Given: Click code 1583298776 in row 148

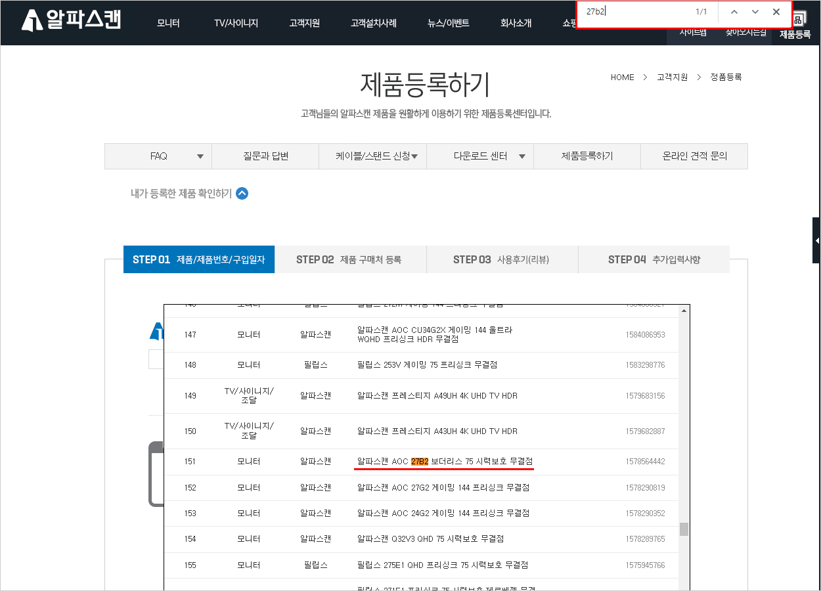Looking at the screenshot, I should (x=645, y=364).
